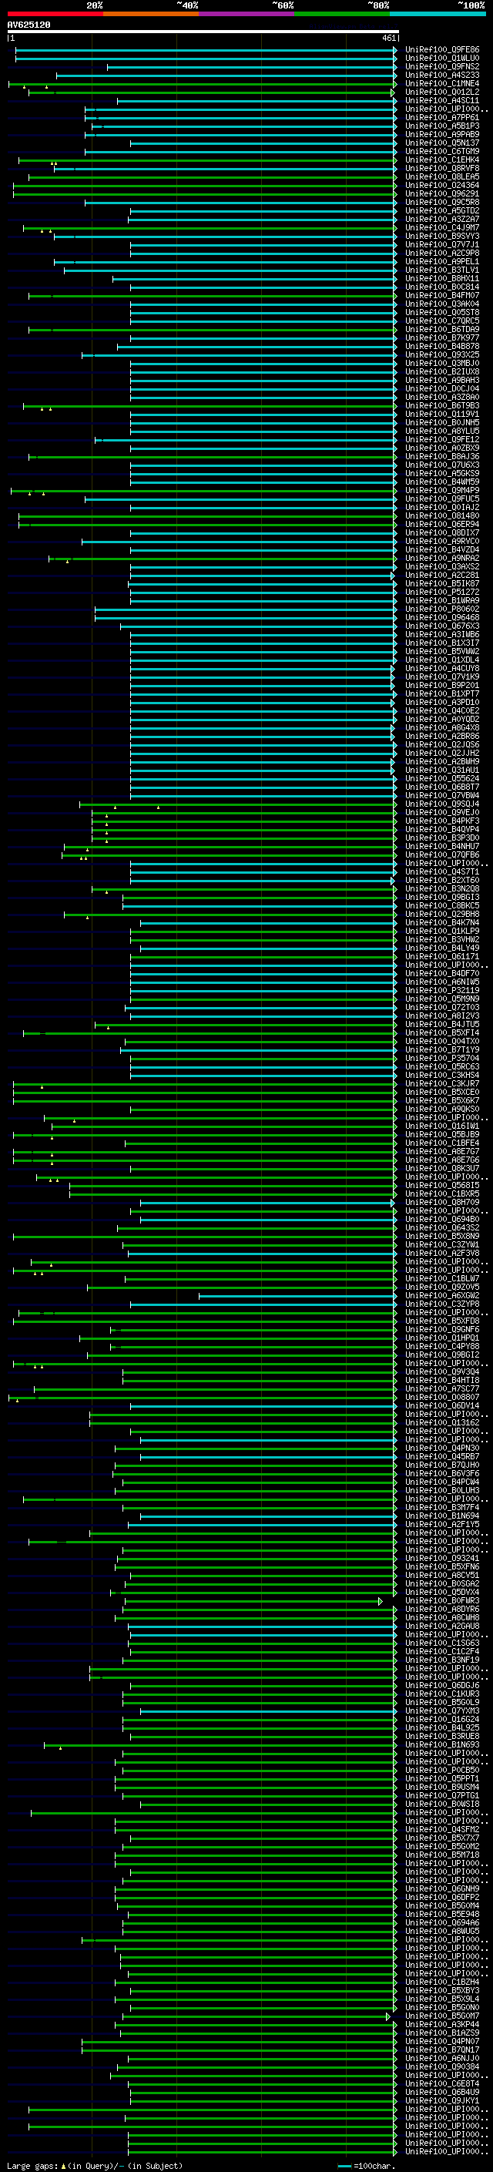Click label UniRef100_B6T9B3
The height and width of the screenshot is (2172, 493).
(x=442, y=405)
